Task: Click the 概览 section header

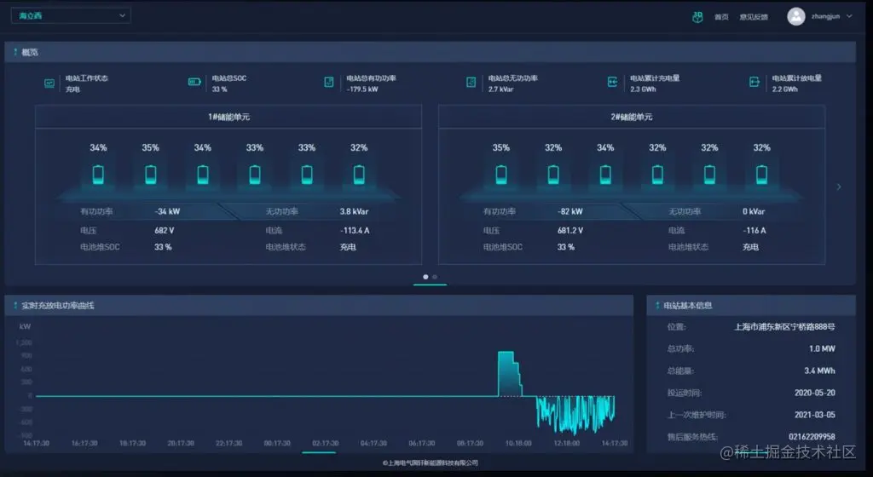Action: click(x=30, y=52)
